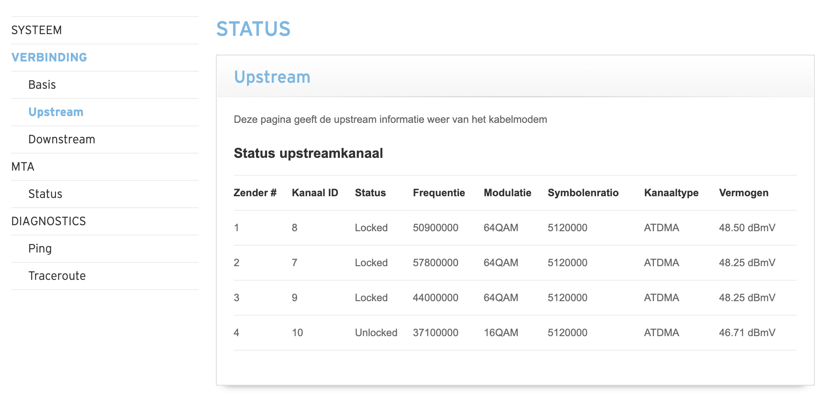
Task: Click the Upstream panel title
Action: coord(272,77)
